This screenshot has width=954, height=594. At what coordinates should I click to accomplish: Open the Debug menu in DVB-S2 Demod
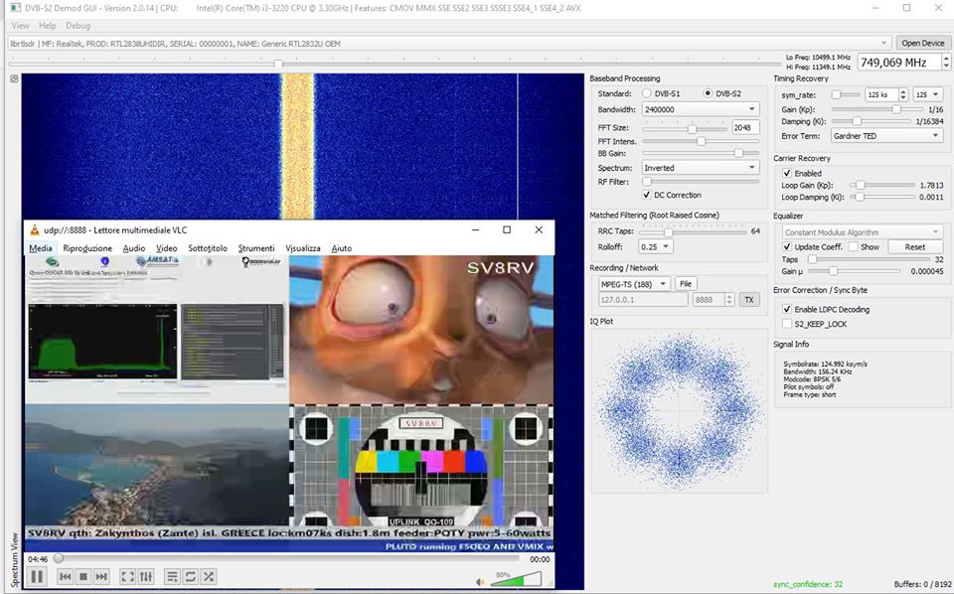78,26
